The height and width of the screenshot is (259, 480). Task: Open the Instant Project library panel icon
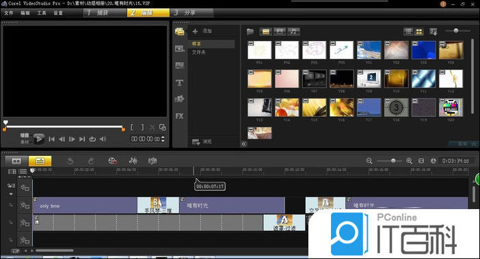click(180, 49)
